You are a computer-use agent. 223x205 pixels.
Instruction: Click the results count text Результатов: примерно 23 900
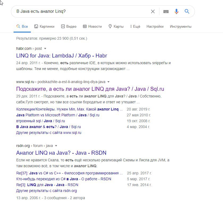click(52, 38)
